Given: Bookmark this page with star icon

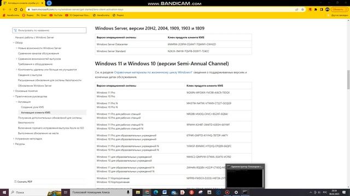Looking at the screenshot, I should click(x=302, y=10).
